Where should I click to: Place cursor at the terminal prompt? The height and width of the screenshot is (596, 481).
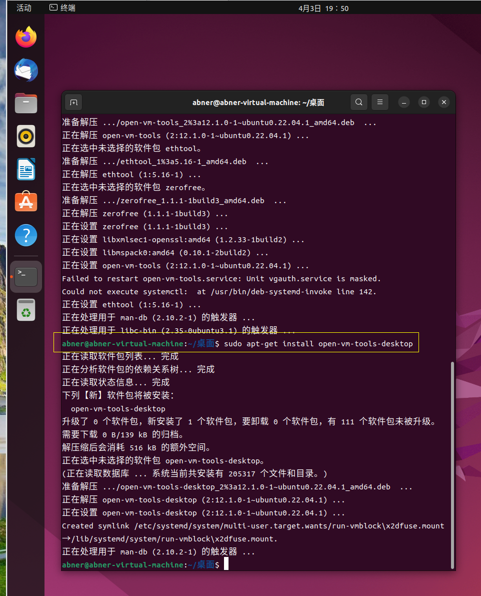tap(226, 563)
